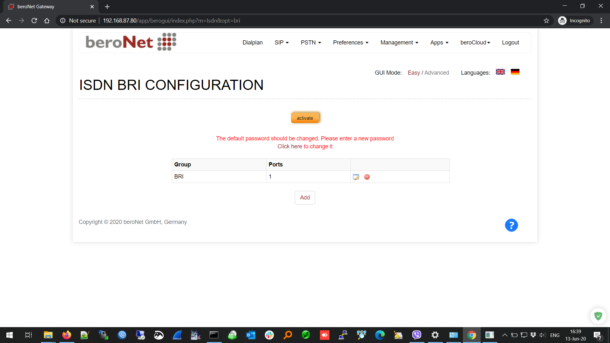The image size is (610, 343).
Task: Click the edit icon for BRI group
Action: (x=356, y=177)
